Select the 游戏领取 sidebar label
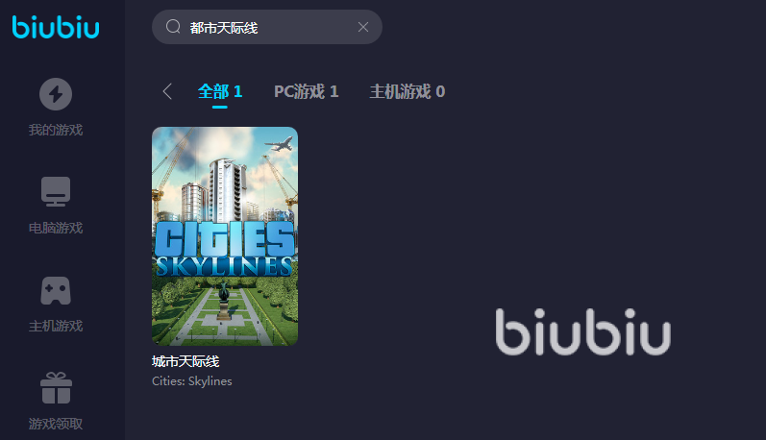The width and height of the screenshot is (766, 440). 56,424
